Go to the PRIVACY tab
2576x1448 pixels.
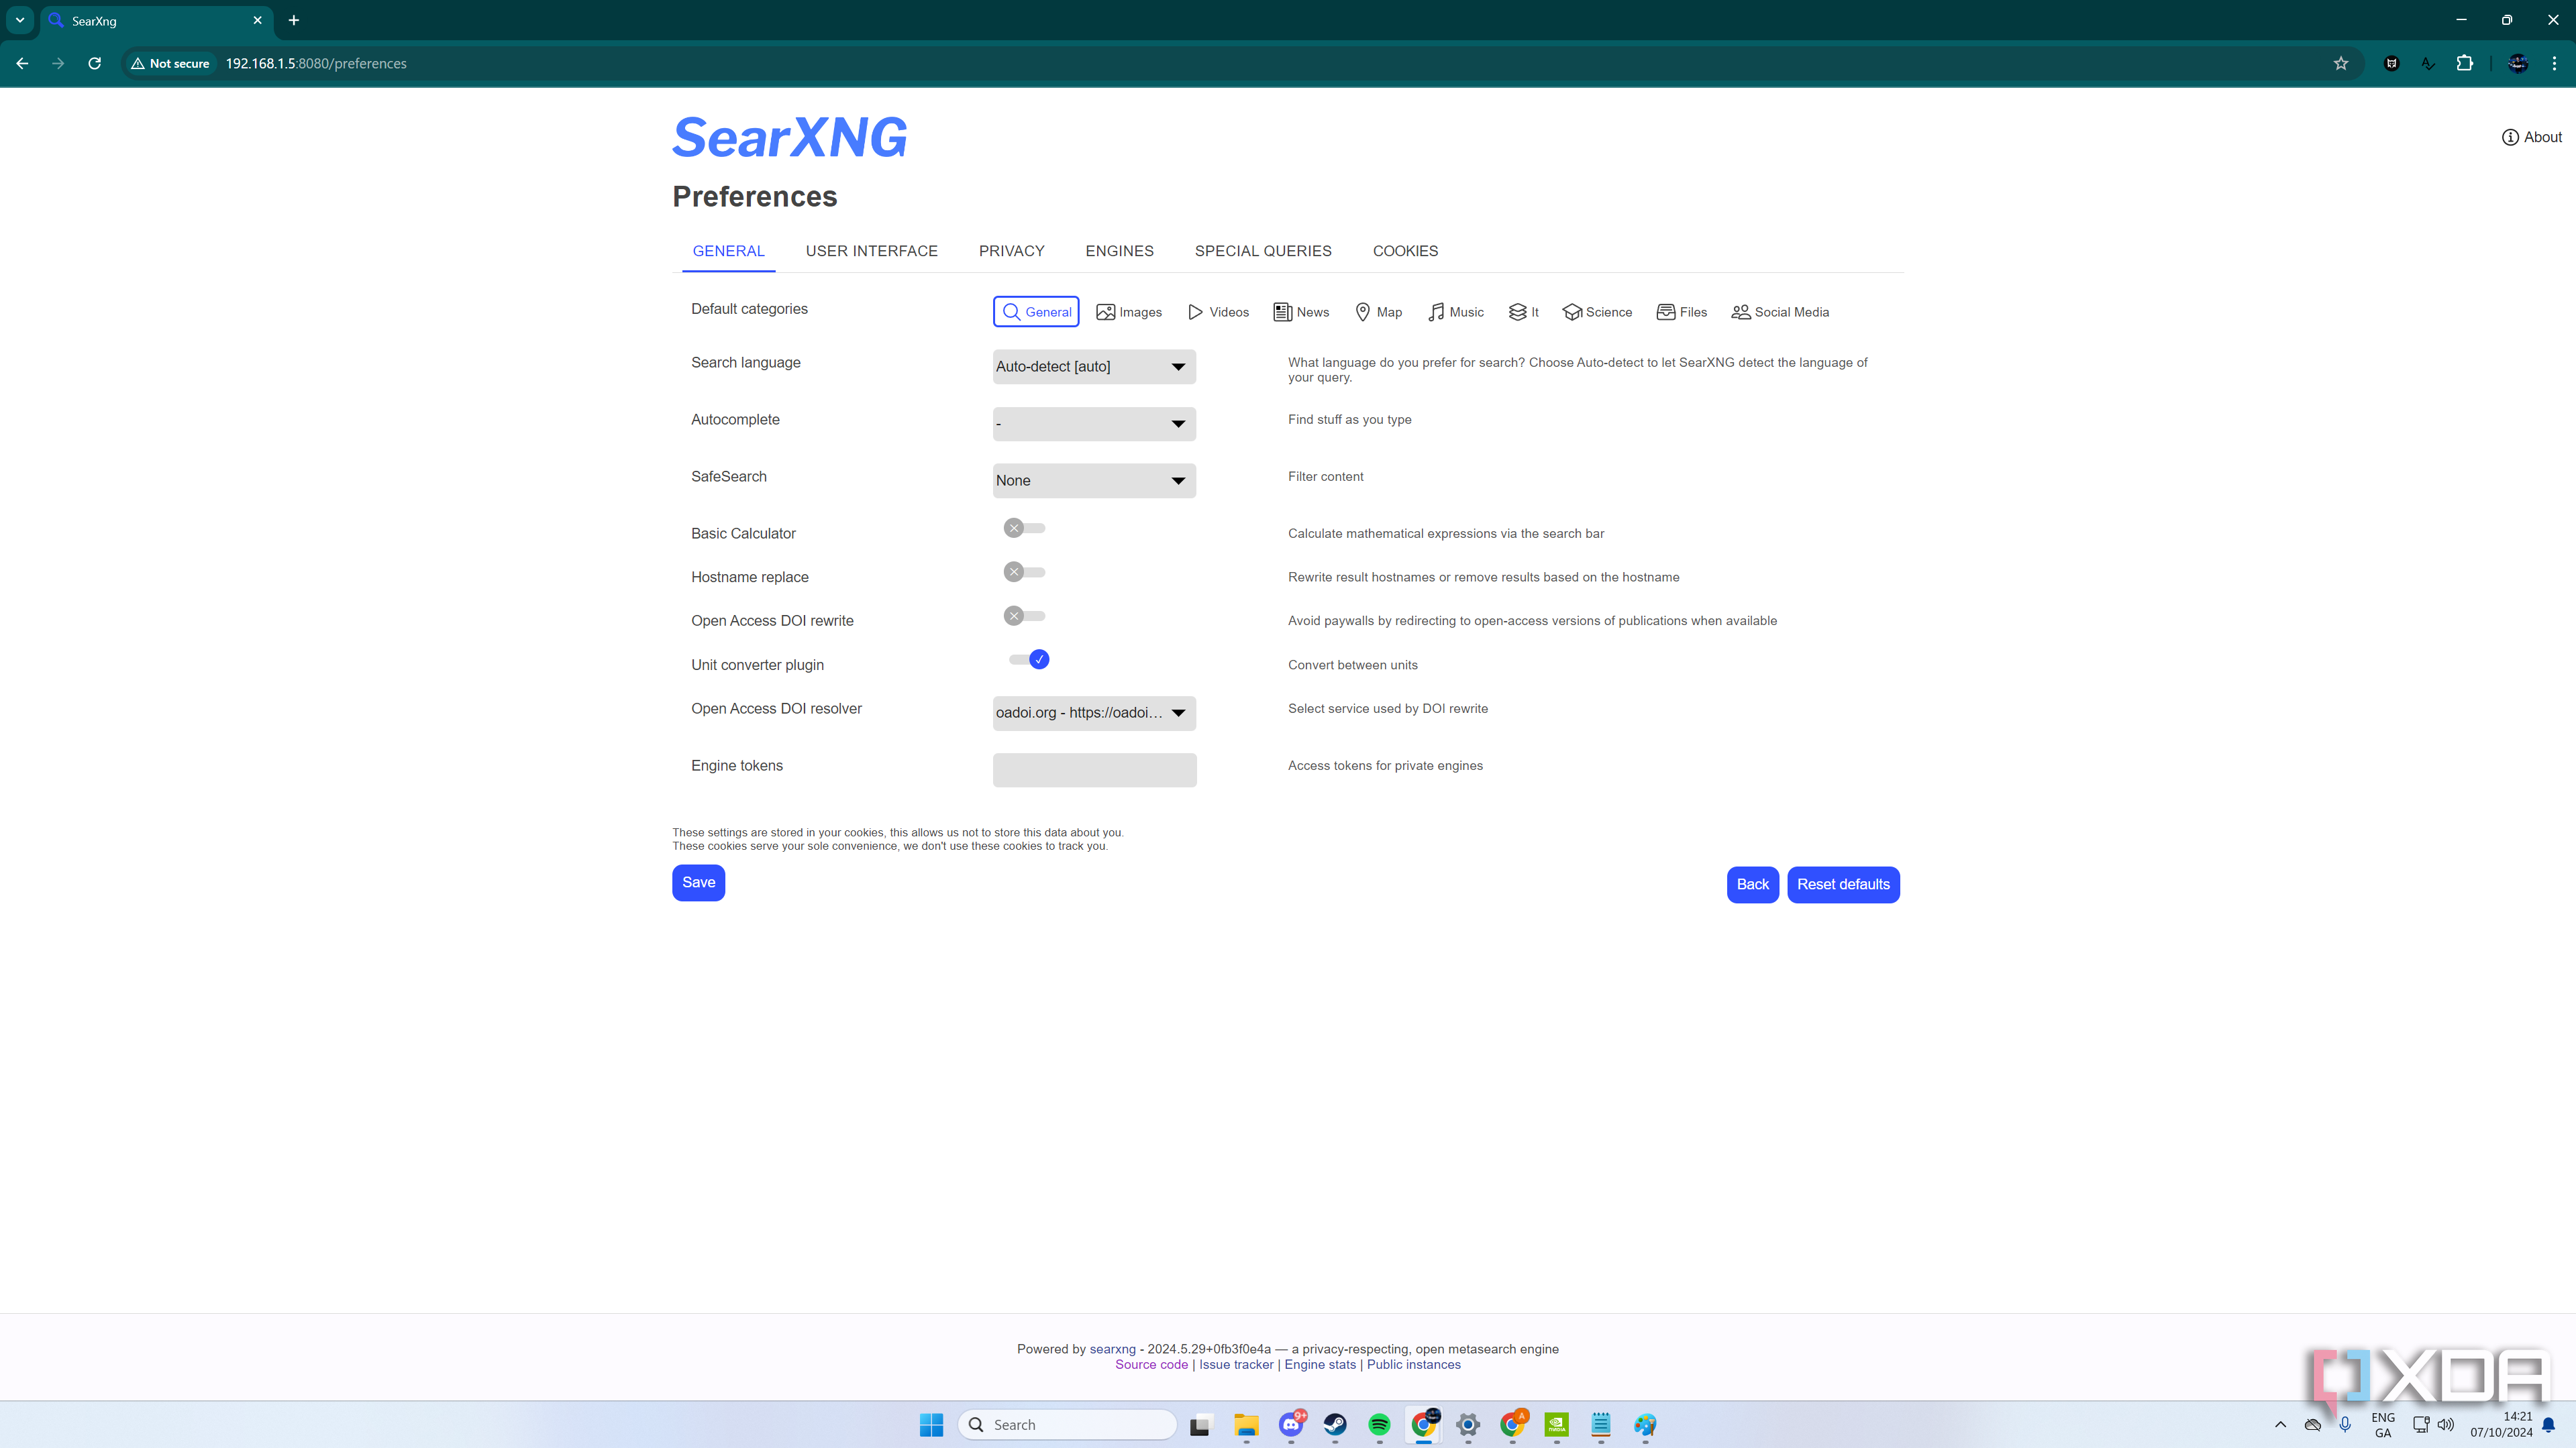point(1011,251)
